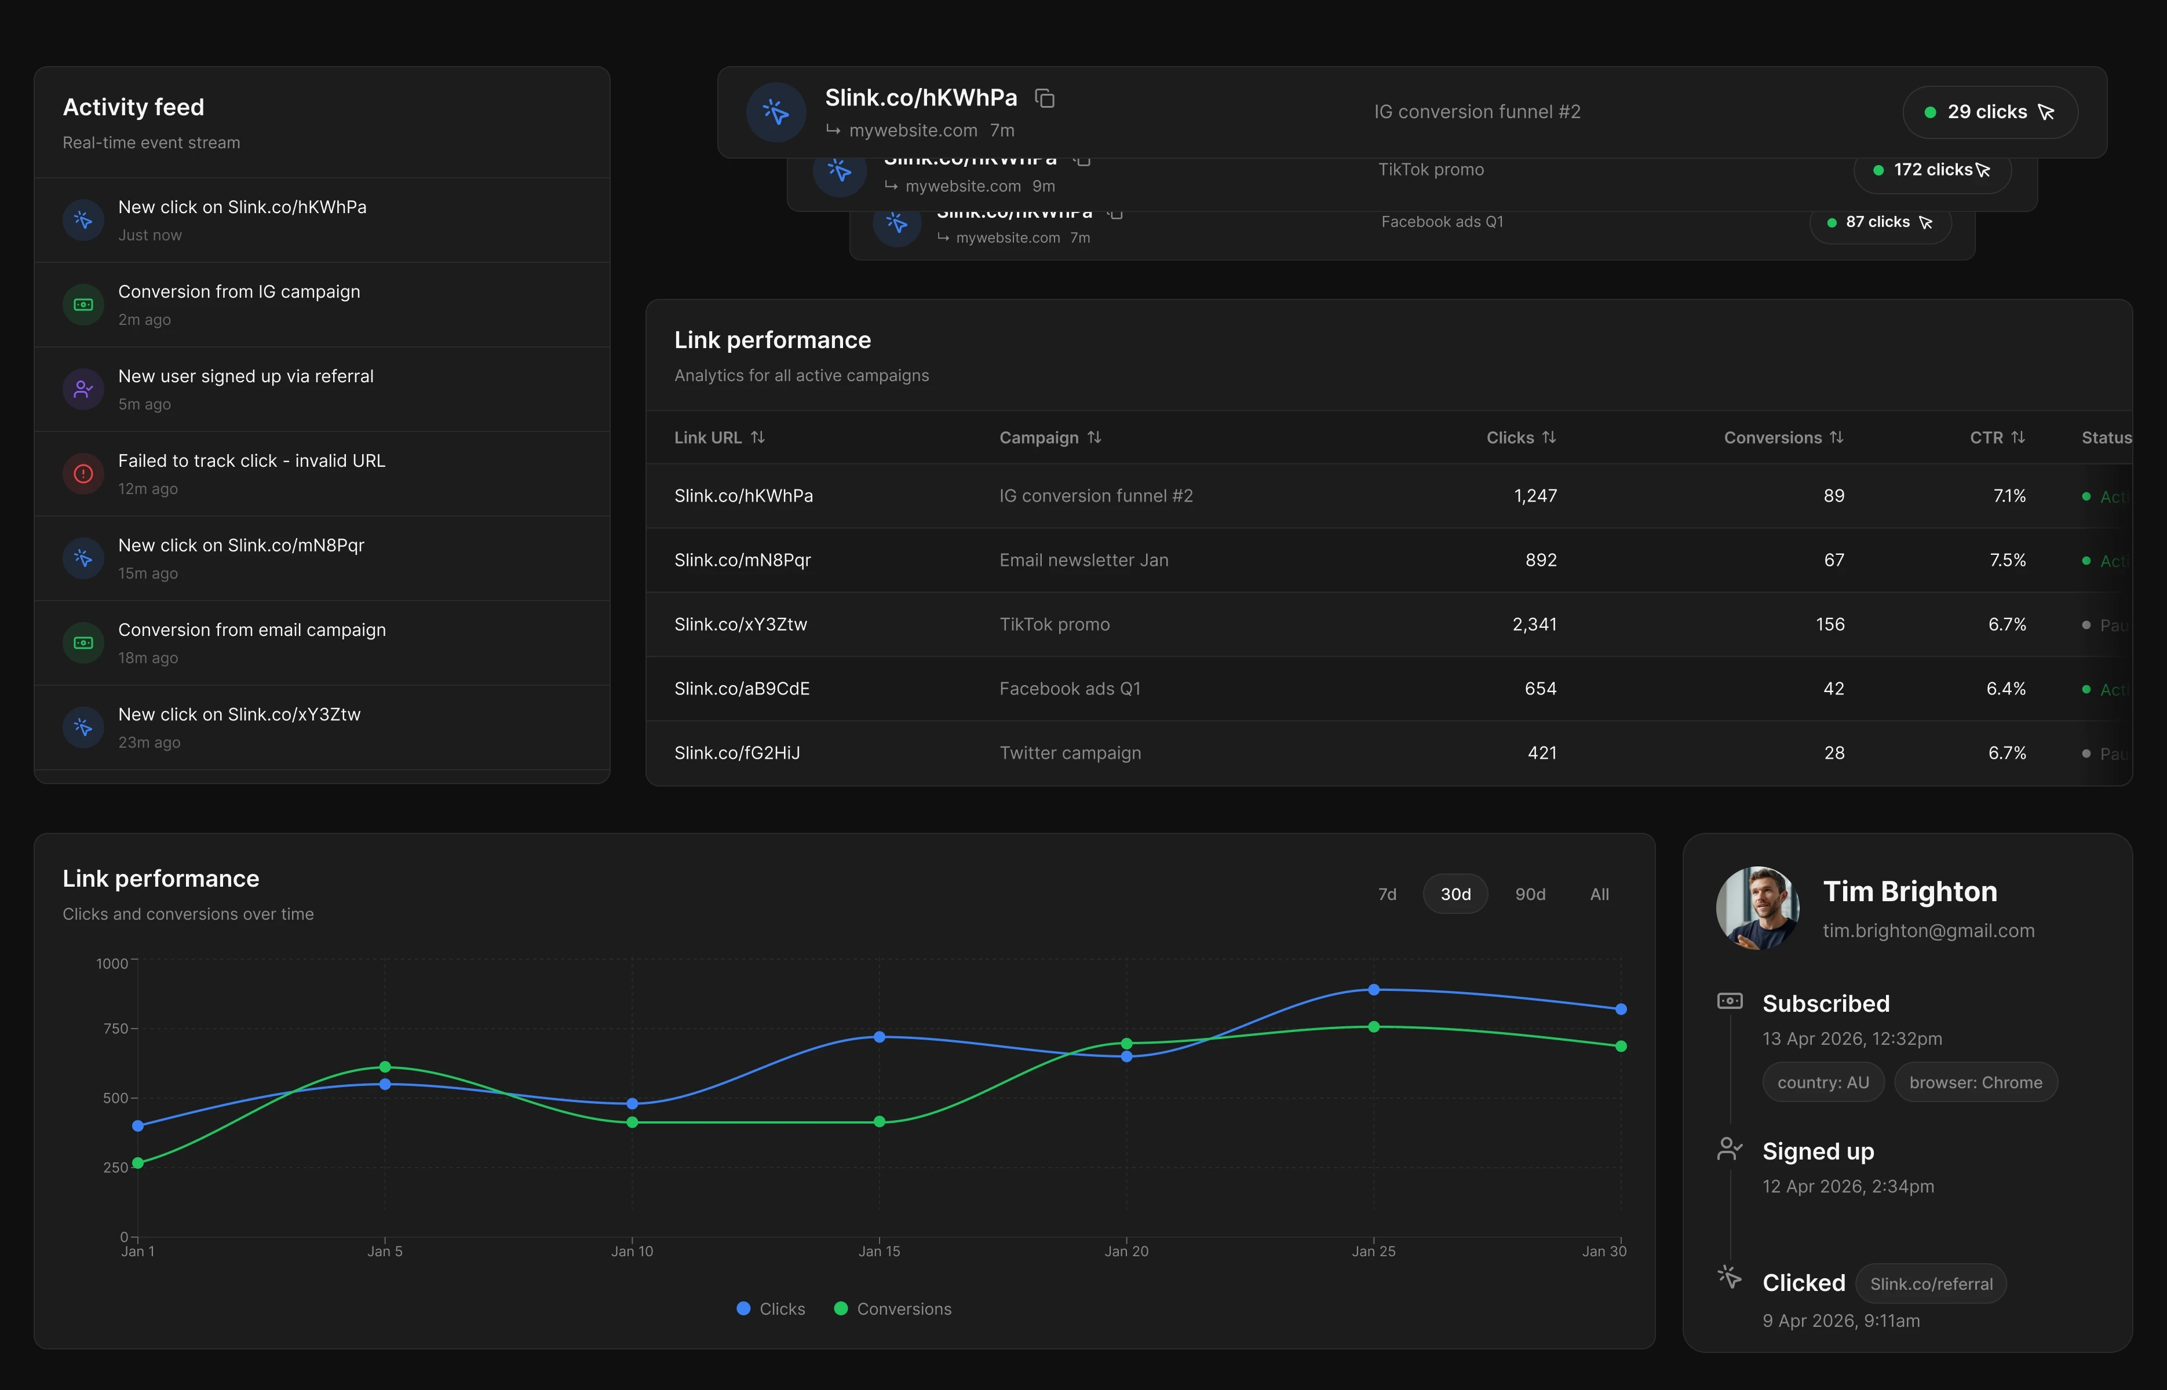Click 'New user signed up via referral' entry
Viewport: 2167px width, 1390px height.
pos(322,389)
